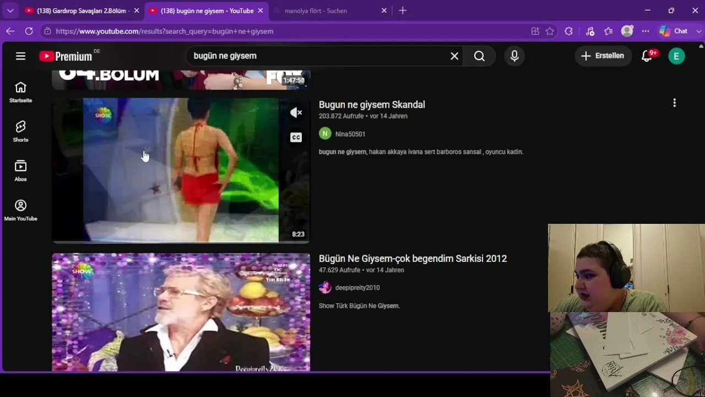The image size is (705, 397).
Task: Open the favorites list icon
Action: click(x=608, y=31)
